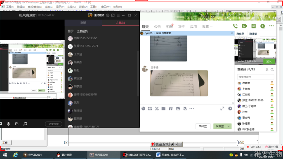Open the handwritten circuit photo in chat
283x159 pixels.
pyautogui.click(x=169, y=48)
